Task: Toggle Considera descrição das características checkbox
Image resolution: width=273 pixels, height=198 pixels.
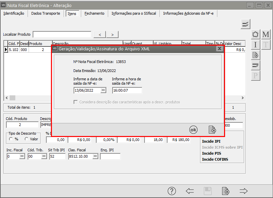Action: point(76,102)
